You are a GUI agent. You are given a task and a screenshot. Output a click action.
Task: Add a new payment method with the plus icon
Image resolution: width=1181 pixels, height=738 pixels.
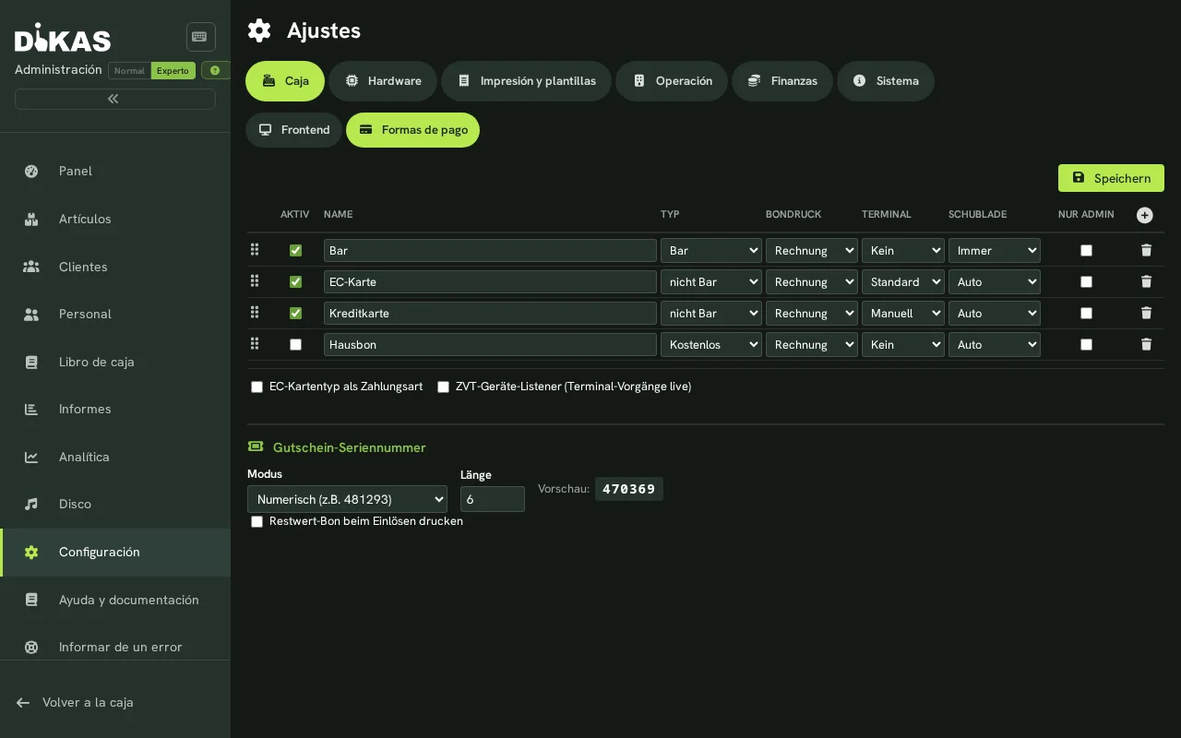1144,215
